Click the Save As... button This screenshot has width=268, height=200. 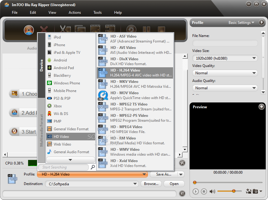pos(164,174)
